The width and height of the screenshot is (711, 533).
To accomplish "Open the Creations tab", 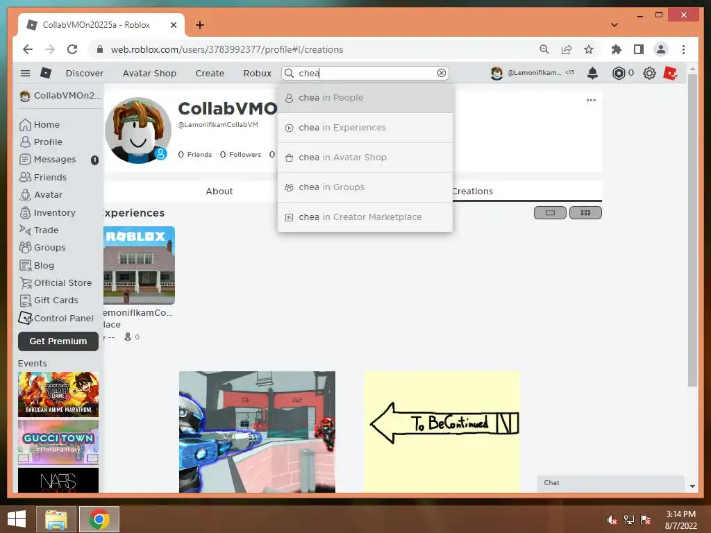I will pyautogui.click(x=472, y=192).
